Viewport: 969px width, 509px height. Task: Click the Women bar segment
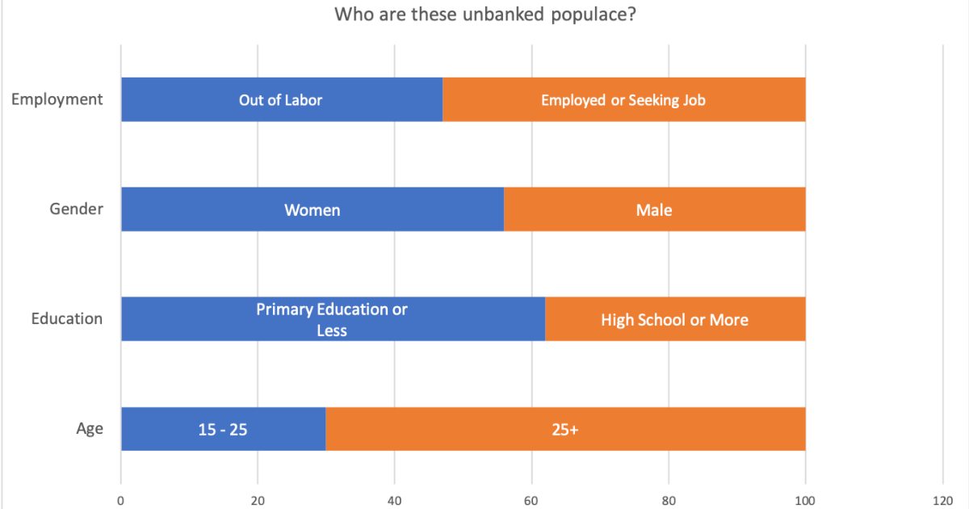tap(313, 210)
